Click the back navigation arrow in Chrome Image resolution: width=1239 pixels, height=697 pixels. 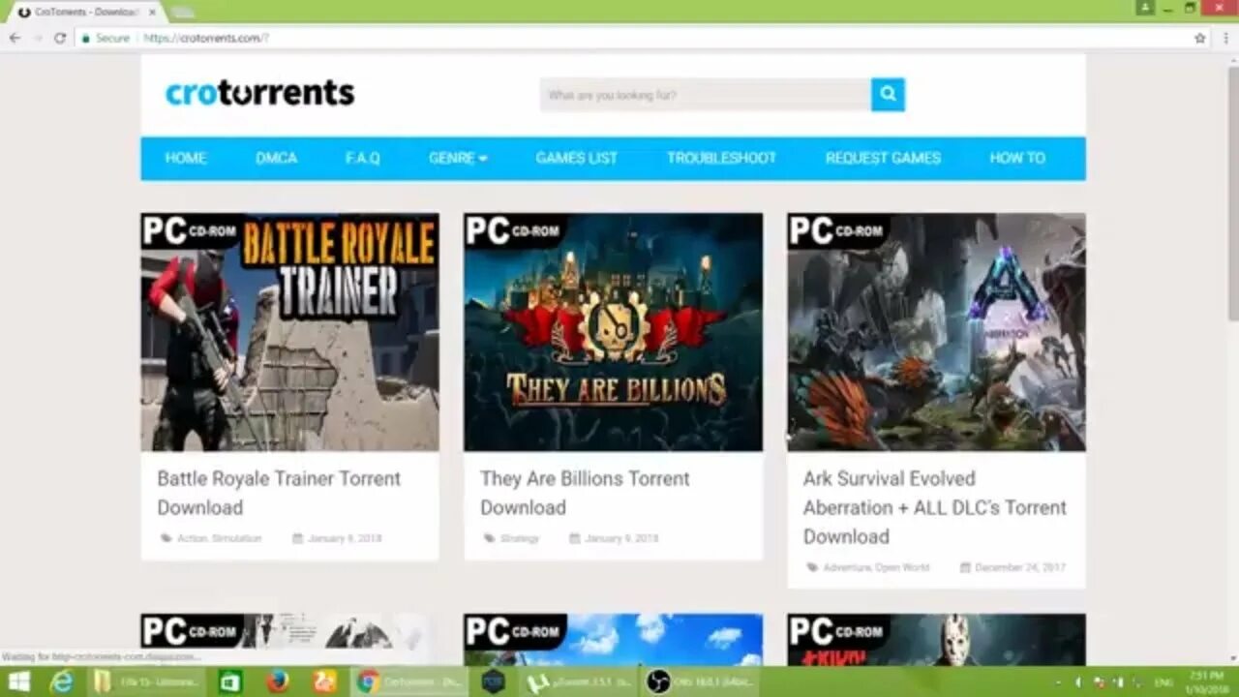coord(15,39)
